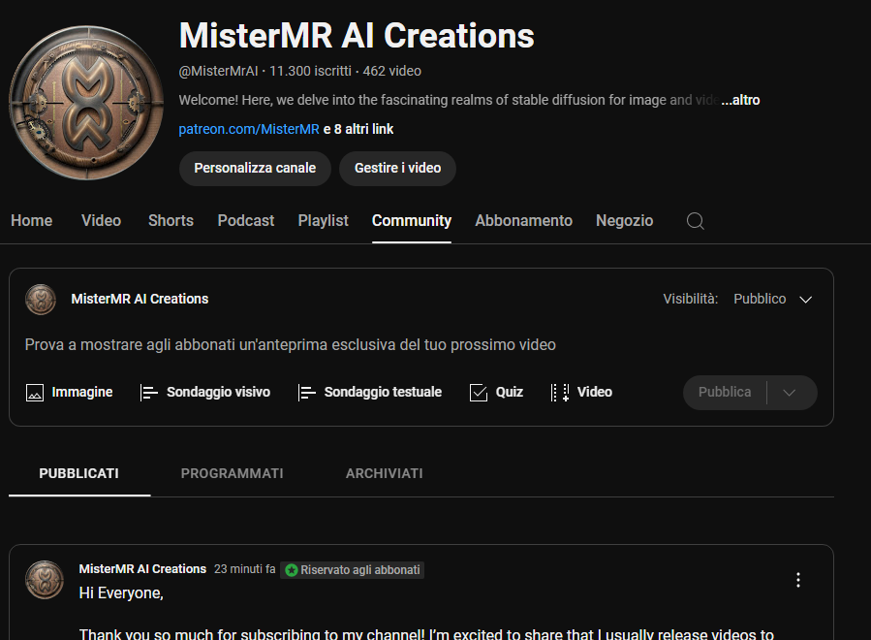
Task: Attach a Video to the post
Action: coord(581,393)
